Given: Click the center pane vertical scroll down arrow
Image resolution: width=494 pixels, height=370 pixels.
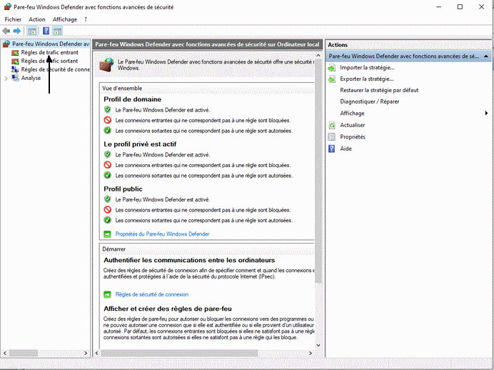Looking at the screenshot, I should click(x=318, y=345).
